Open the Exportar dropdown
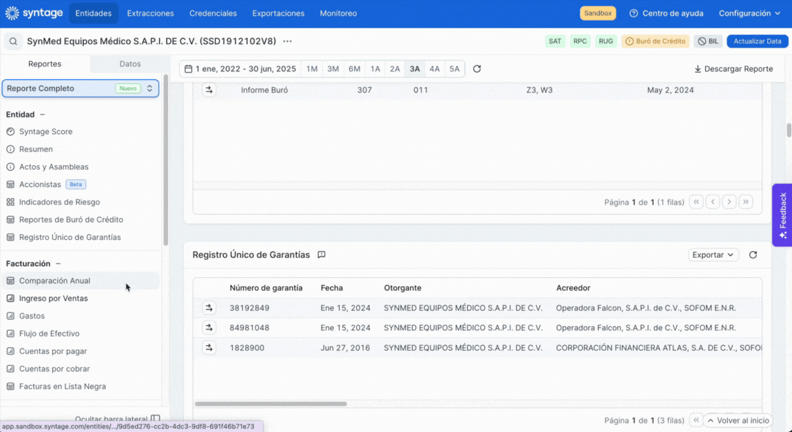Viewport: 792px width, 432px height. point(713,255)
